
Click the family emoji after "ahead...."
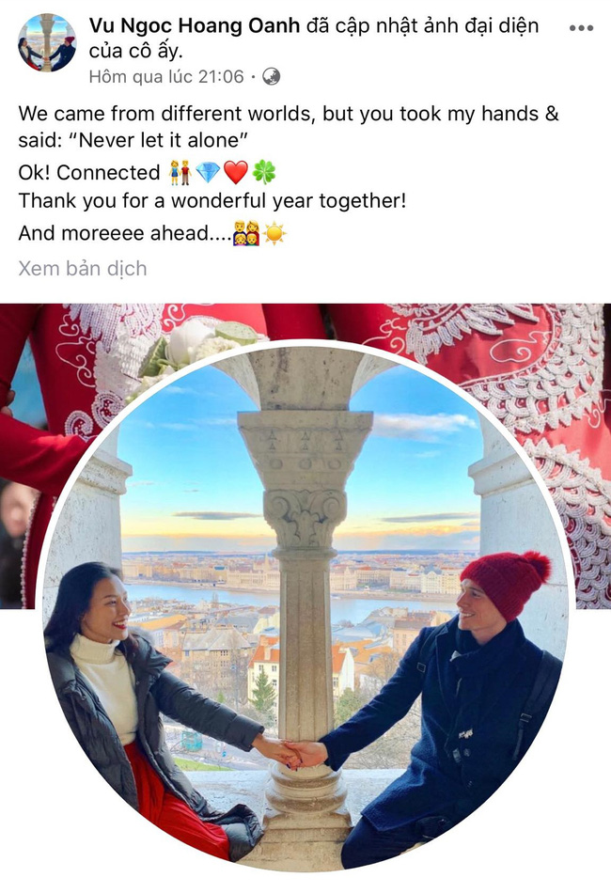point(246,233)
